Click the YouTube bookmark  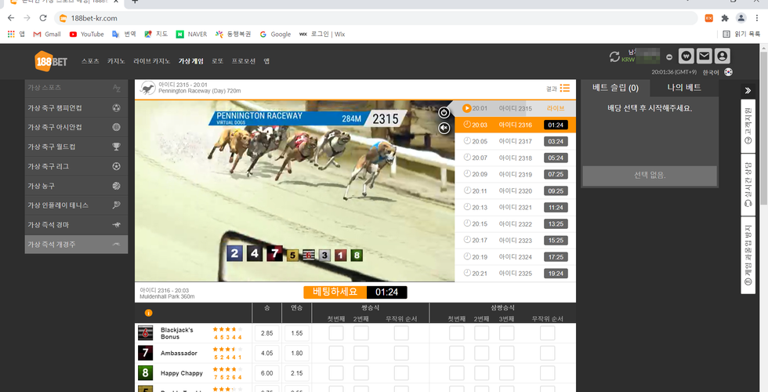point(87,34)
